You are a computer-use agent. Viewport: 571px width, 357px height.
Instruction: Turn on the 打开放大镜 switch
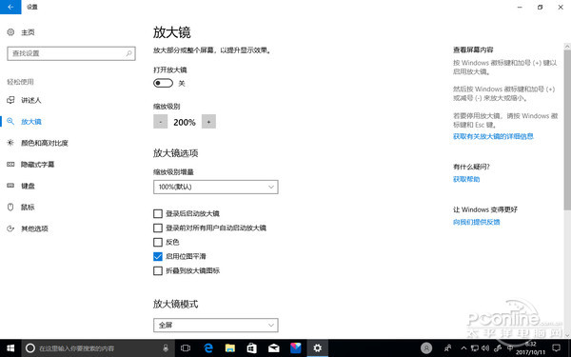pyautogui.click(x=163, y=84)
